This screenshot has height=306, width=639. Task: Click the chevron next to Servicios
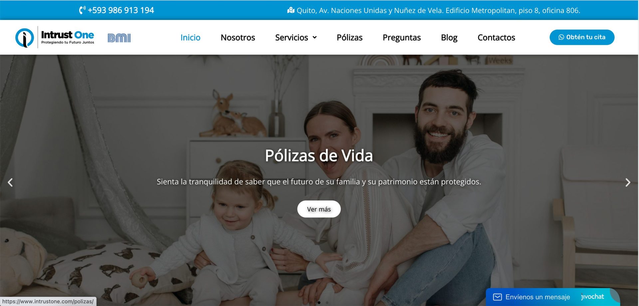[x=315, y=38]
